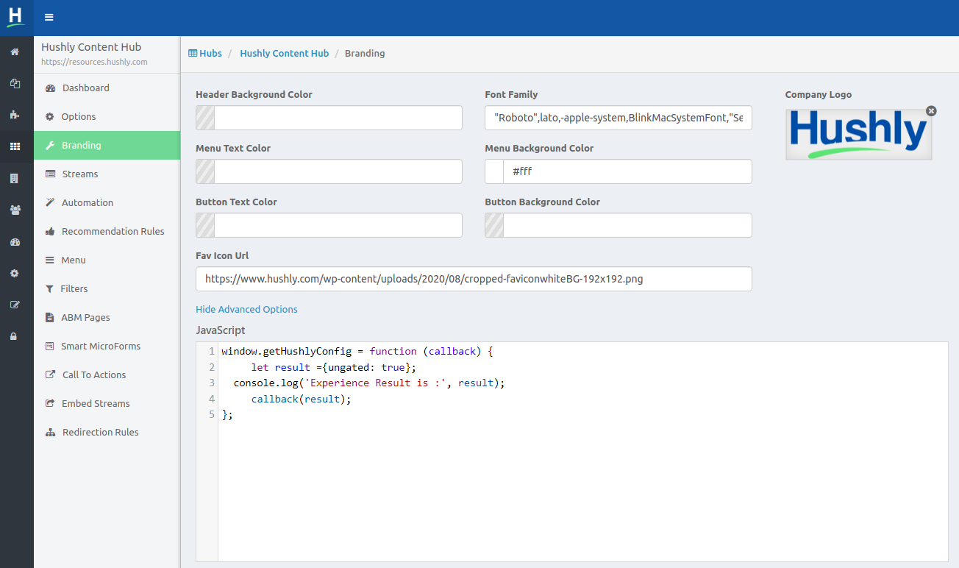959x568 pixels.
Task: Open Menu Background Color white swatch
Action: [494, 171]
